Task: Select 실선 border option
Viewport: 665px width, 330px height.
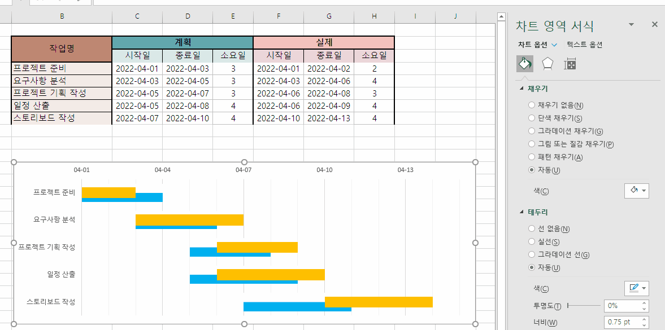Action: pyautogui.click(x=532, y=241)
